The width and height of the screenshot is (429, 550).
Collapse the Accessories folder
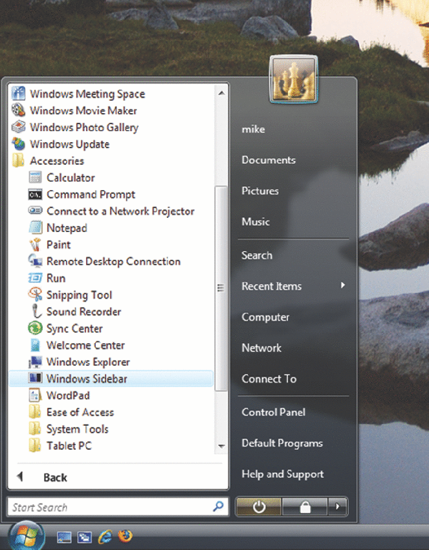pyautogui.click(x=56, y=161)
